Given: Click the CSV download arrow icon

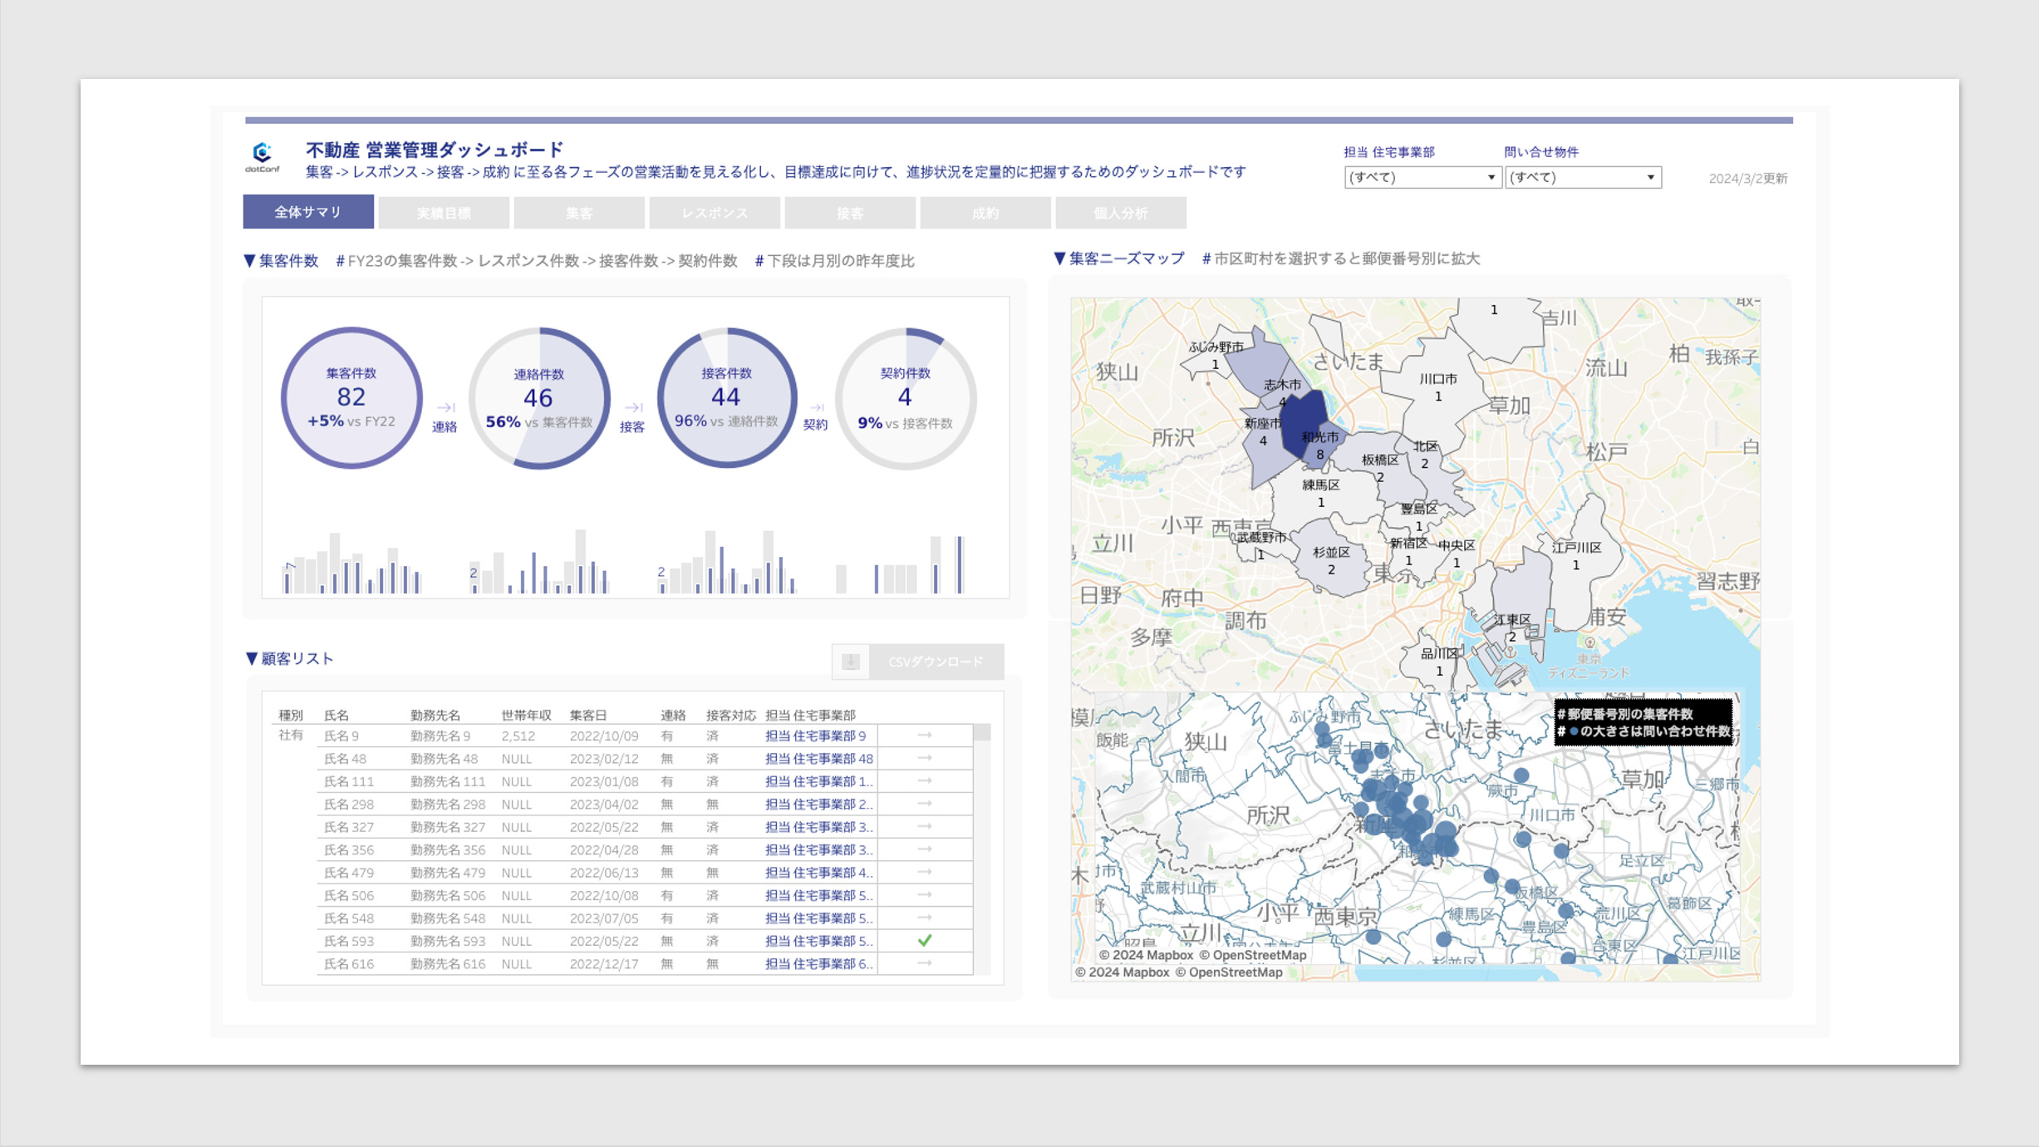Looking at the screenshot, I should [x=850, y=662].
